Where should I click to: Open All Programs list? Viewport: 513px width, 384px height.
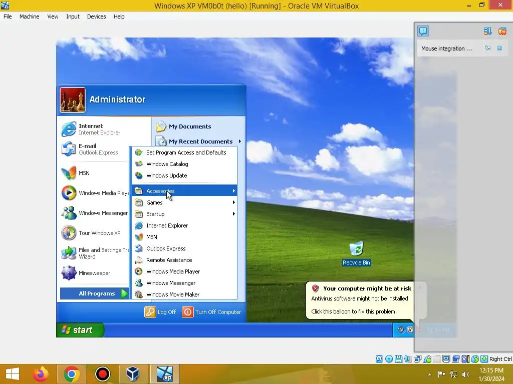(x=95, y=293)
